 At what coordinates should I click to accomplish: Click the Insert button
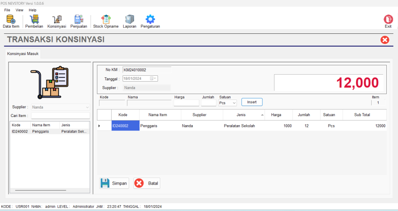tap(252, 102)
